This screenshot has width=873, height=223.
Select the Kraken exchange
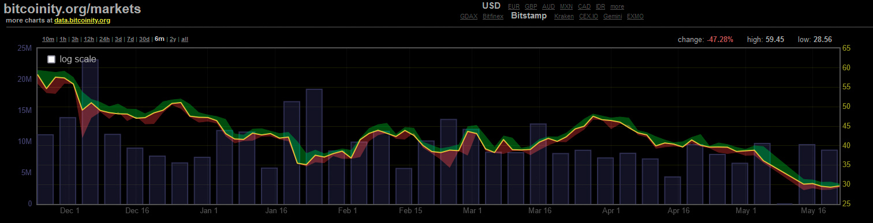[x=564, y=16]
